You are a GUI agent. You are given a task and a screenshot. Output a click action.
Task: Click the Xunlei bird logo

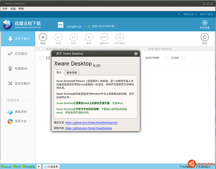coord(8,24)
